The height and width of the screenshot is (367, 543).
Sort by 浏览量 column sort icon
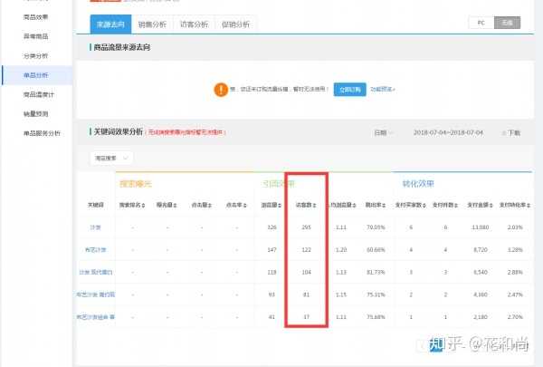tap(281, 205)
